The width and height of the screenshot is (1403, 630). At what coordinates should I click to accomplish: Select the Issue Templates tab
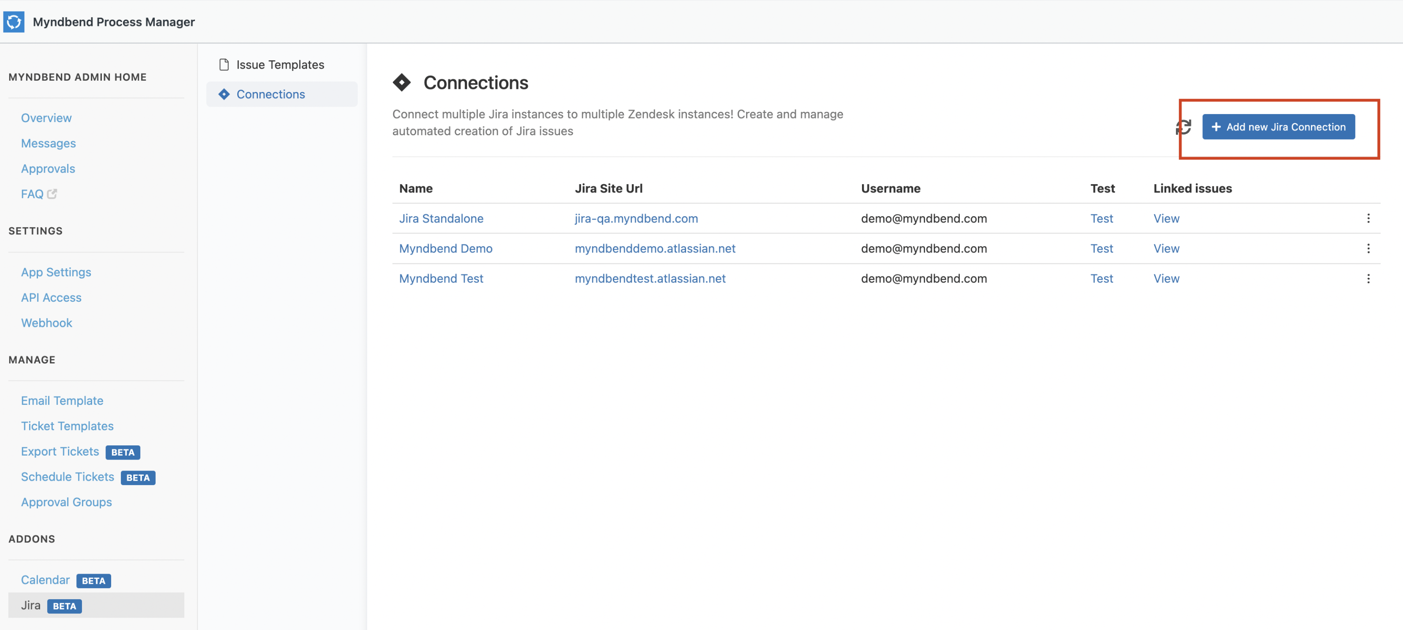pos(282,65)
